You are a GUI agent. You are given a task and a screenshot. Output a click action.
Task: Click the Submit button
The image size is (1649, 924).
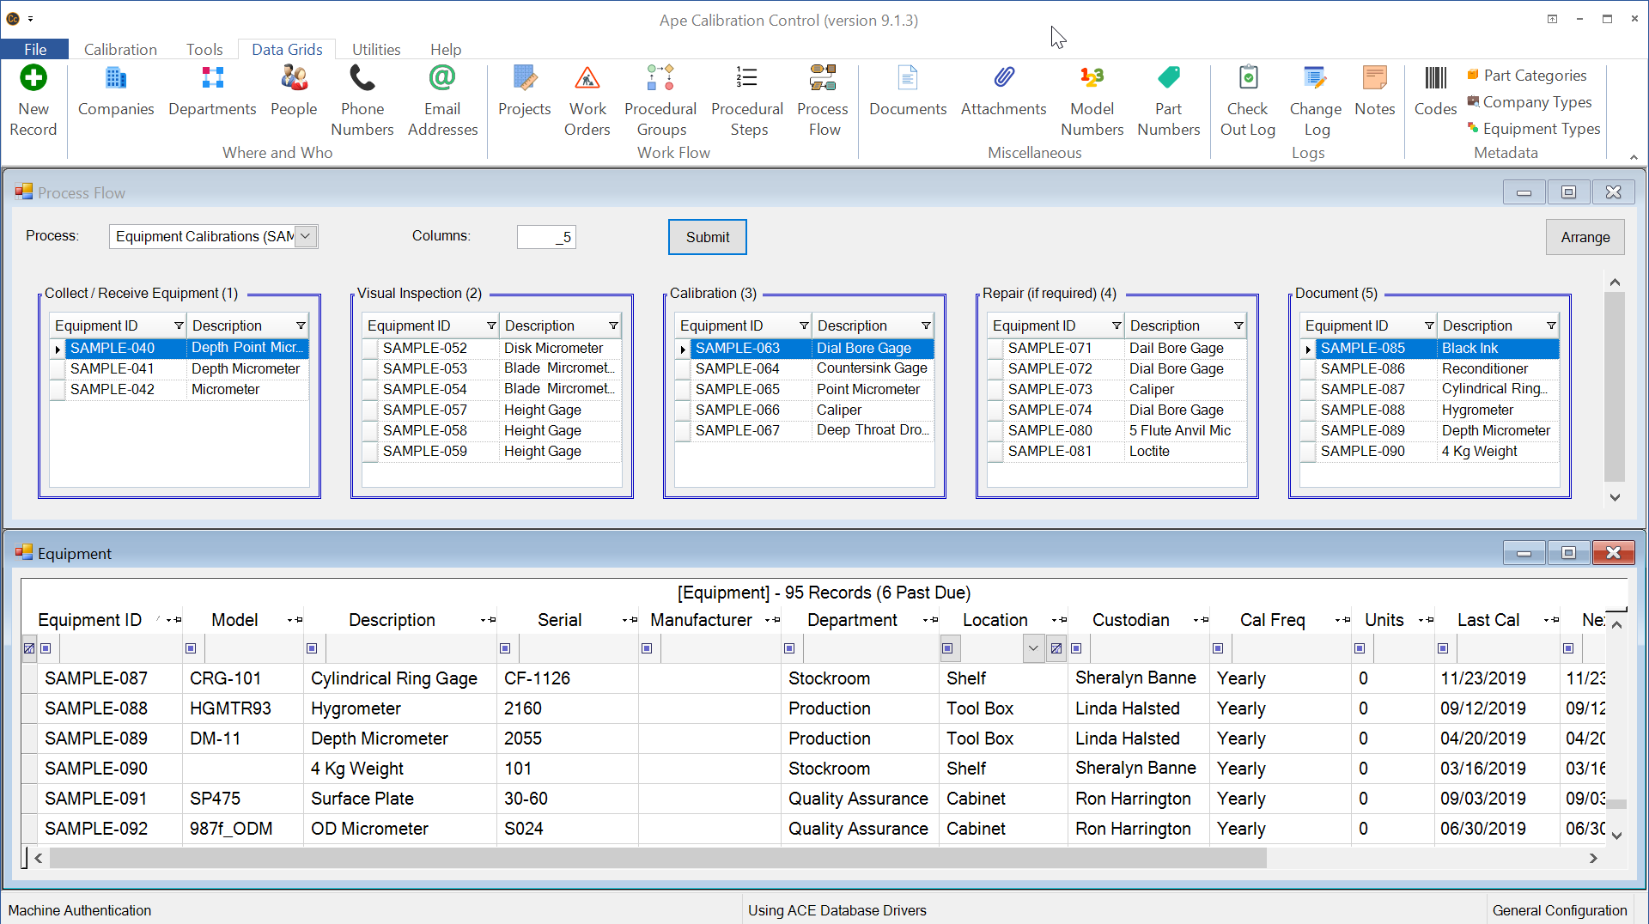(x=707, y=237)
